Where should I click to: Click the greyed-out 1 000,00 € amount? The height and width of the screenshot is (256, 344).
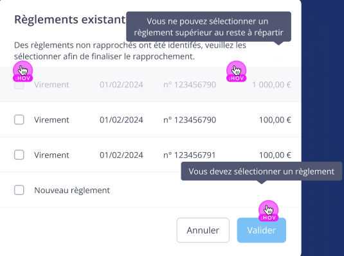tap(271, 85)
